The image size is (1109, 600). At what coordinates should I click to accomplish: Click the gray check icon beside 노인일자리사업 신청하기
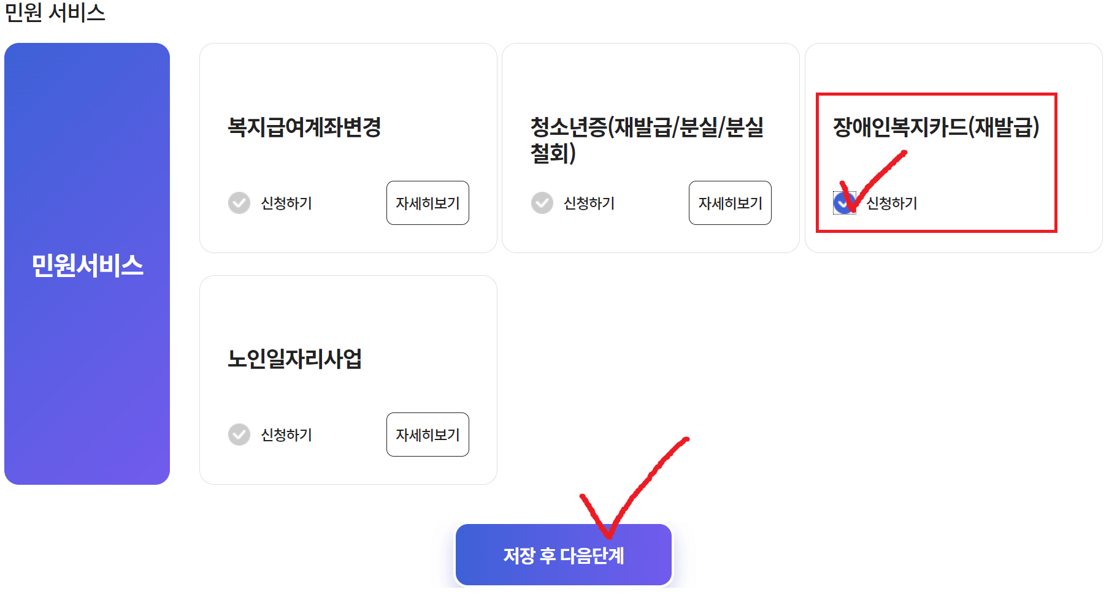(239, 435)
